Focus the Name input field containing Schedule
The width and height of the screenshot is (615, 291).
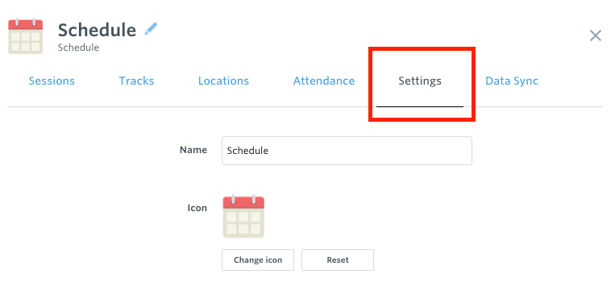point(347,151)
